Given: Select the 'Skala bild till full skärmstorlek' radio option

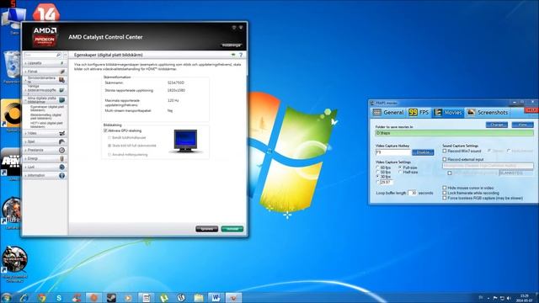Looking at the screenshot, I should click(109, 146).
